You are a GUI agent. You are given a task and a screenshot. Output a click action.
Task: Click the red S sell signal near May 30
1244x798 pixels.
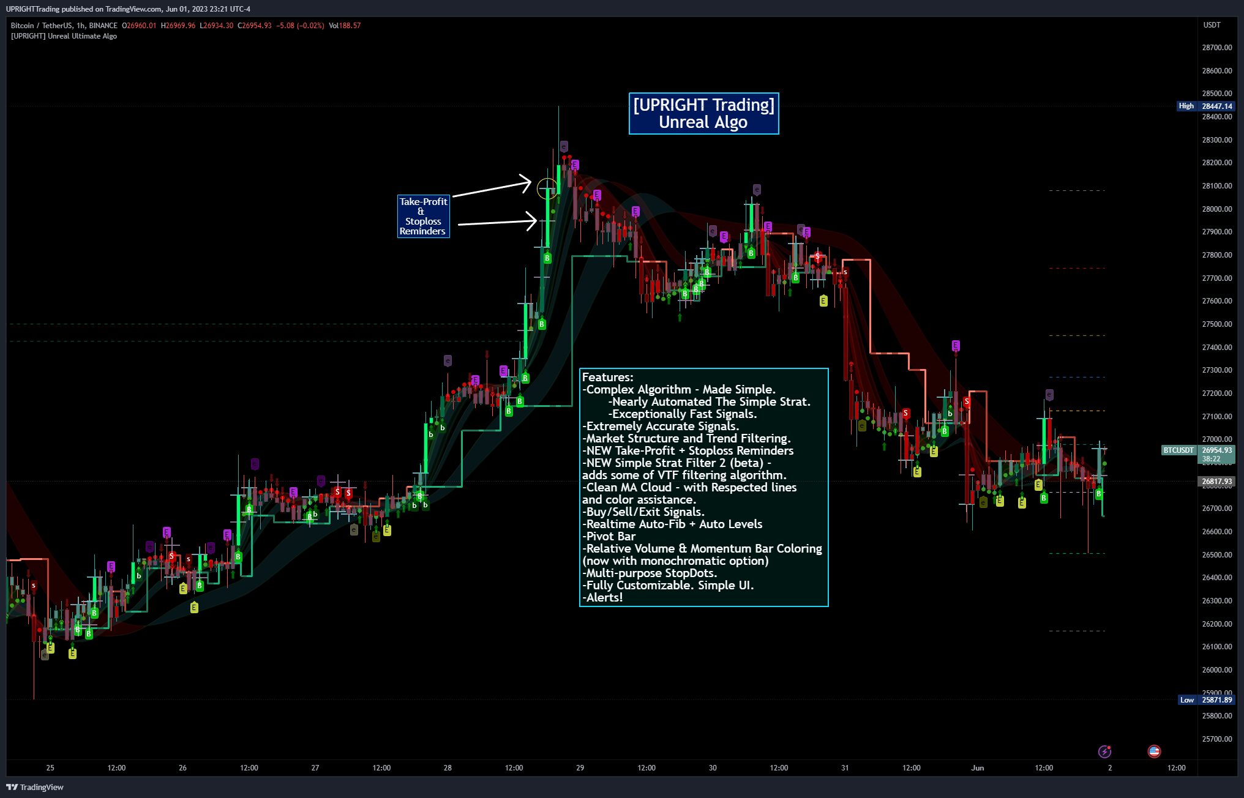point(818,257)
